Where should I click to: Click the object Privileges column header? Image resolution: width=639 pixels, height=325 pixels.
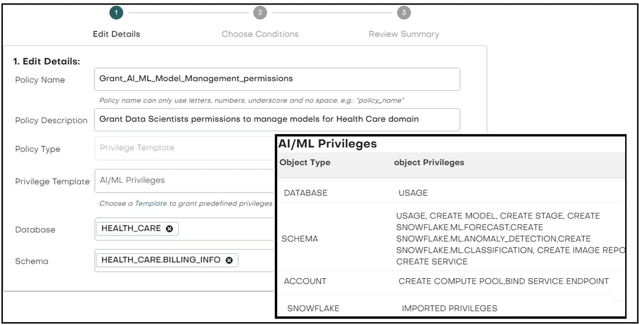coord(429,162)
